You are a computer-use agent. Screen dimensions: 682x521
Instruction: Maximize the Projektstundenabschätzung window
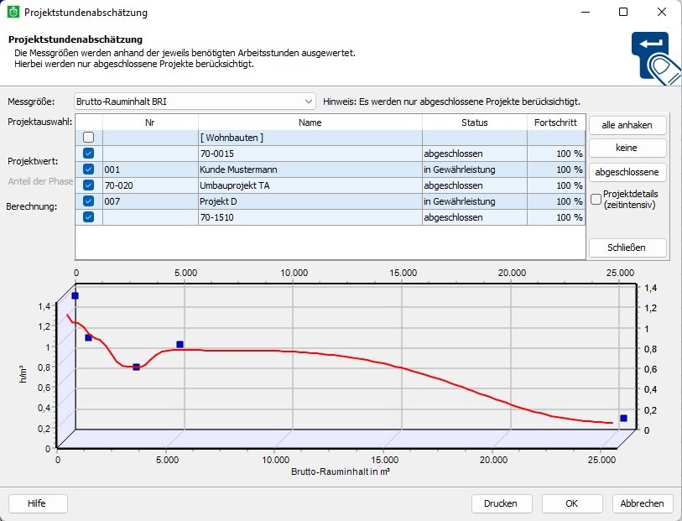(623, 13)
